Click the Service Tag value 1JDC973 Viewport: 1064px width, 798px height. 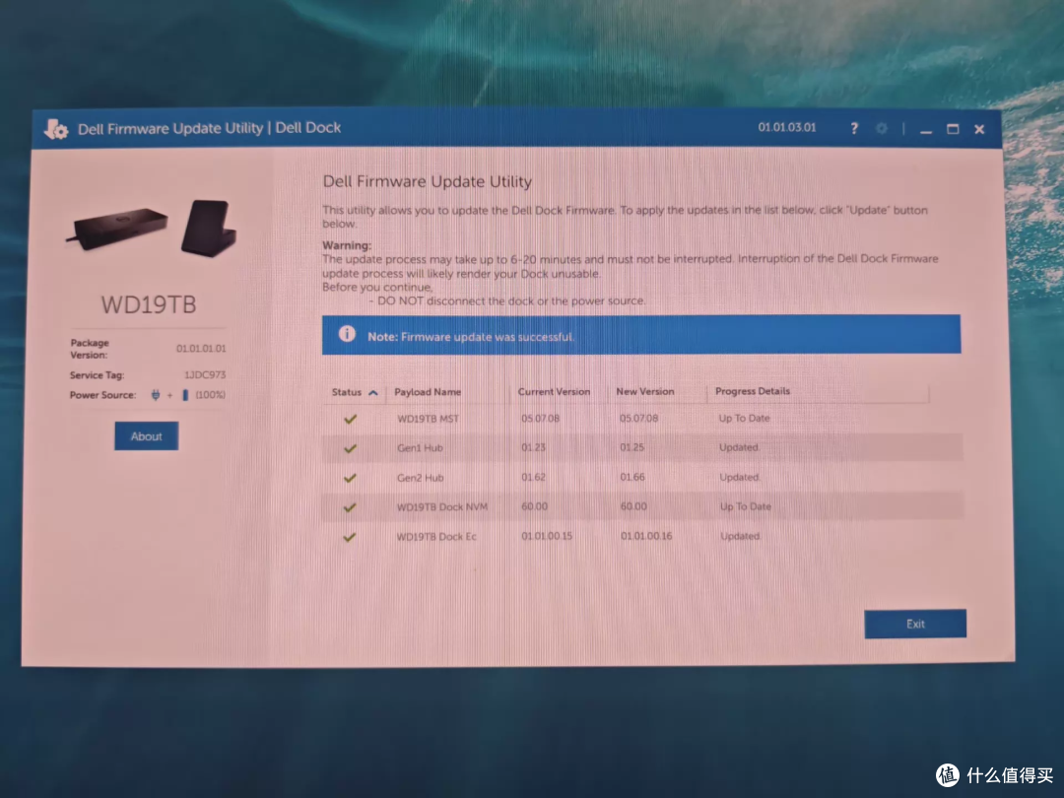(x=205, y=374)
